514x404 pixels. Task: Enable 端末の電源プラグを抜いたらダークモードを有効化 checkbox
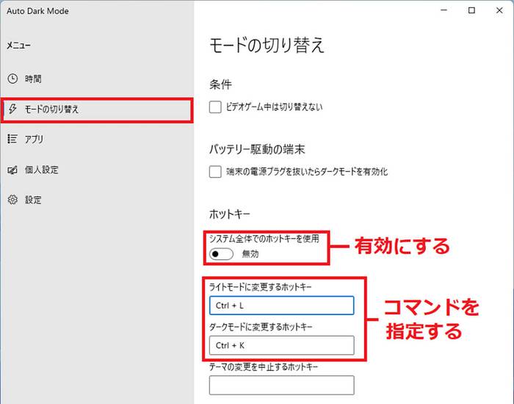tap(215, 171)
